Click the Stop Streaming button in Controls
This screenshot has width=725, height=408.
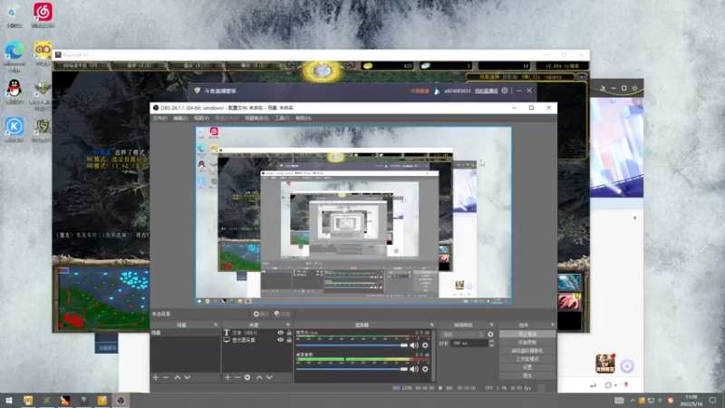coord(527,334)
